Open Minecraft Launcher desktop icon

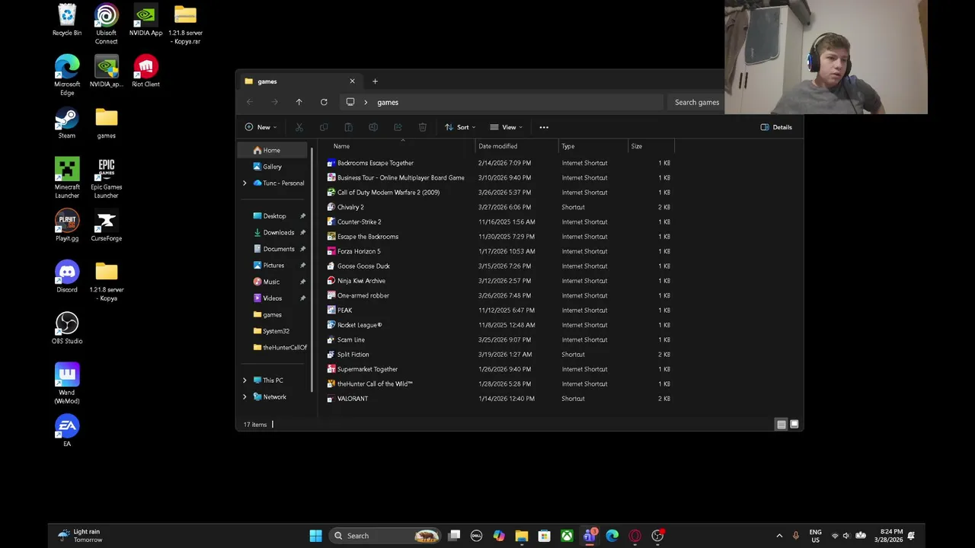(67, 178)
